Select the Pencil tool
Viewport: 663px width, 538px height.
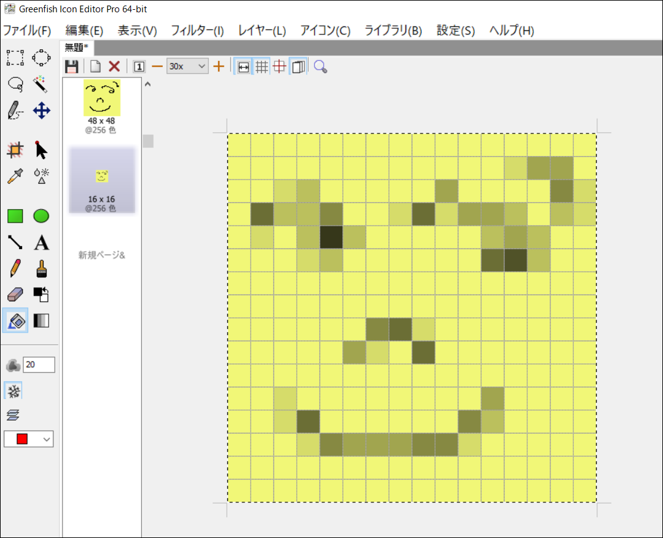pyautogui.click(x=15, y=269)
